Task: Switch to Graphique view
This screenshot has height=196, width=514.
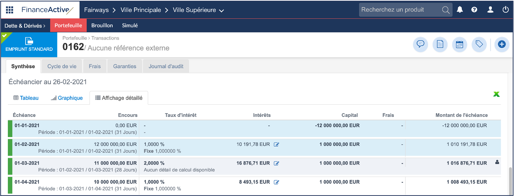Action: [67, 98]
